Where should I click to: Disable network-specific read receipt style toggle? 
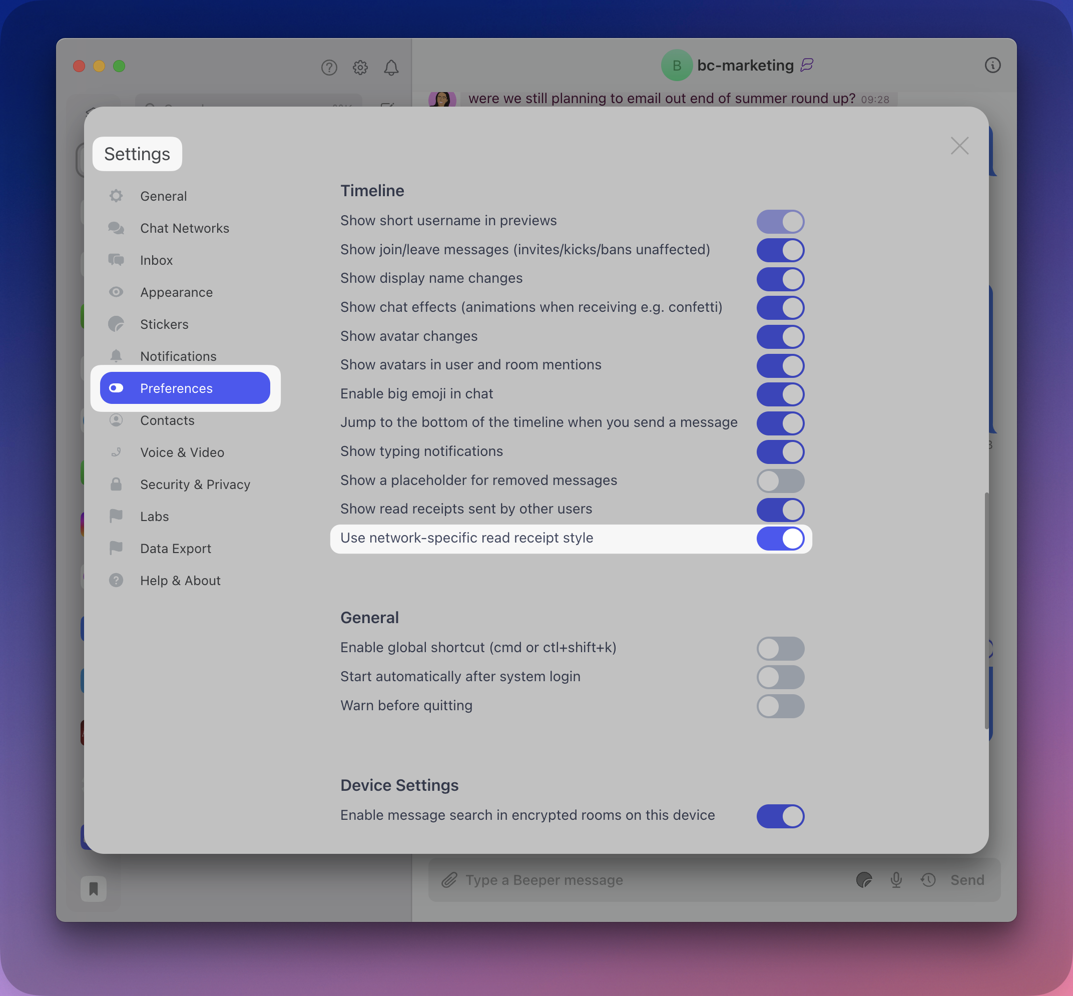pos(780,539)
